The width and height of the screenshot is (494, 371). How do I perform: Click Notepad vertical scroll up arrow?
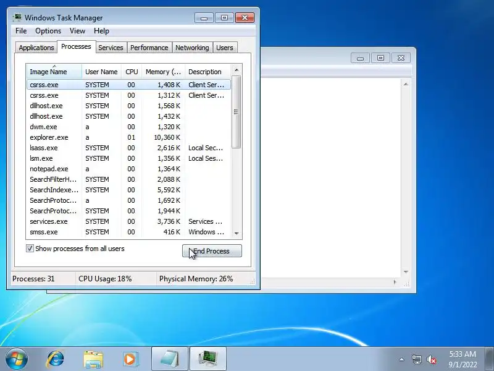click(x=406, y=84)
